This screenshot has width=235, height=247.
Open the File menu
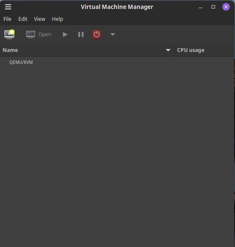coord(7,19)
